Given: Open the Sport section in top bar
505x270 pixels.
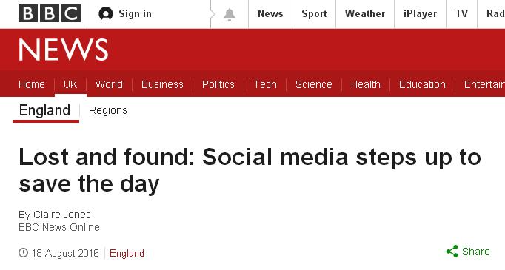Looking at the screenshot, I should (x=314, y=14).
